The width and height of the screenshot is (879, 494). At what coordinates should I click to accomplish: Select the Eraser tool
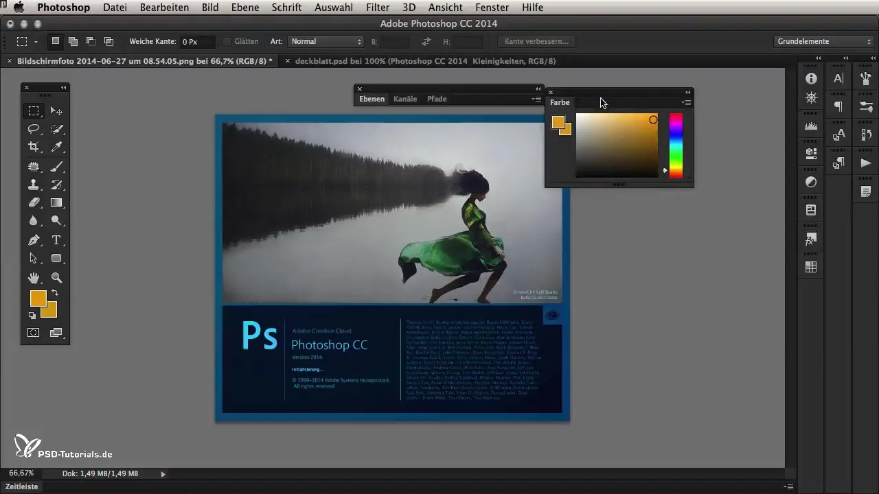pos(33,203)
